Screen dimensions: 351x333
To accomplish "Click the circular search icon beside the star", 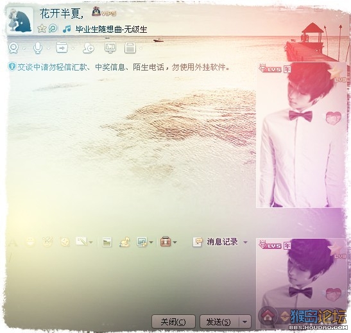I will coord(53,29).
